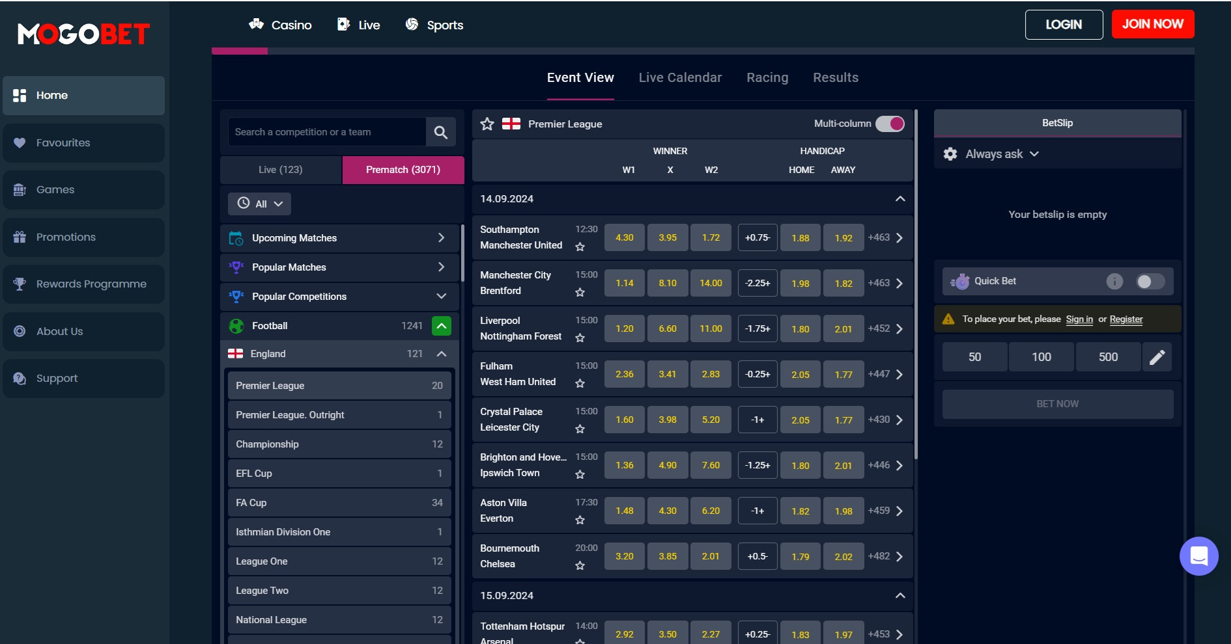Disable the Multi-column toggle
The width and height of the screenshot is (1231, 644).
point(890,124)
